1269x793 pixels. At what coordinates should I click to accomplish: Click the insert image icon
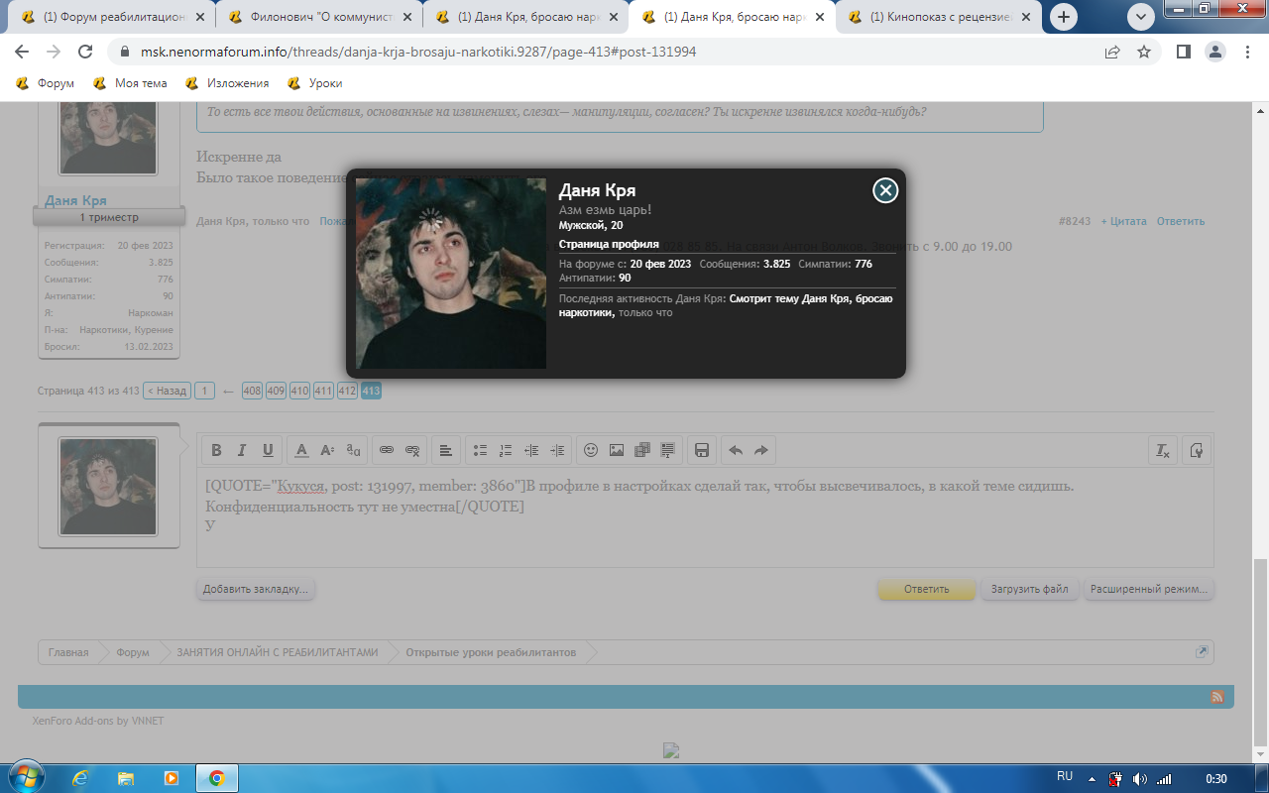pyautogui.click(x=617, y=450)
